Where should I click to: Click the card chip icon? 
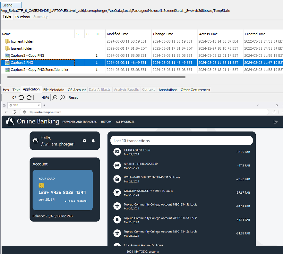(x=41, y=185)
